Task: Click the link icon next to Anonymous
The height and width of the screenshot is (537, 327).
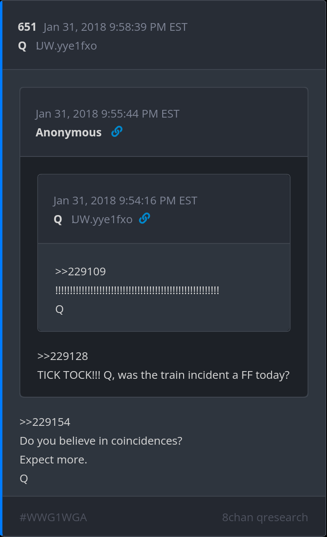Action: coord(117,132)
